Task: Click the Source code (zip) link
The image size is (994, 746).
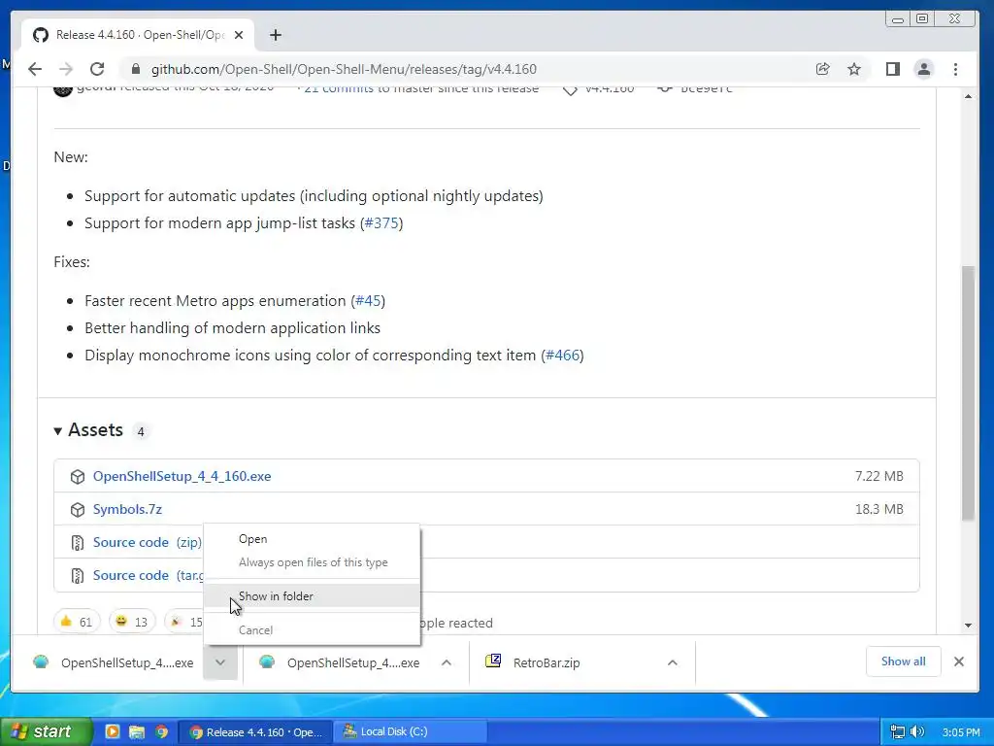Action: point(148,542)
